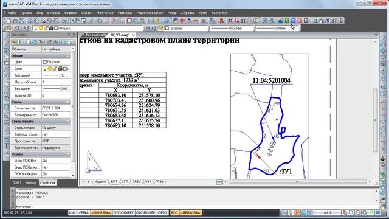Toggle ШАГ snap mode
Image resolution: width=389 pixels, height=219 pixels.
click(x=73, y=213)
